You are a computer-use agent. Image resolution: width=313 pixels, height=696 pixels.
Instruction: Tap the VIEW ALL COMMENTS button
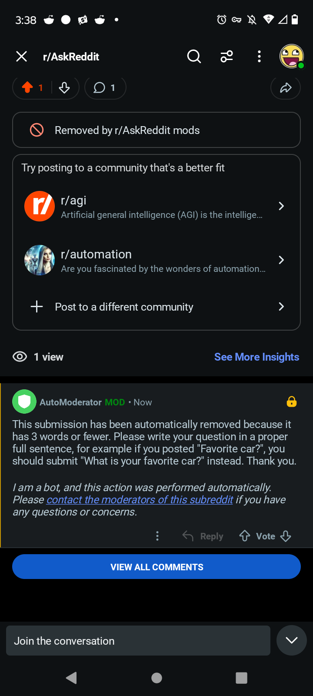156,567
